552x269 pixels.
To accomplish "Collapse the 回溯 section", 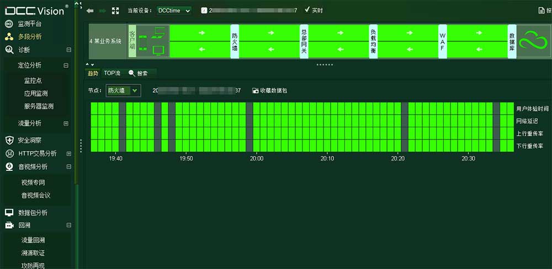I will (x=68, y=225).
